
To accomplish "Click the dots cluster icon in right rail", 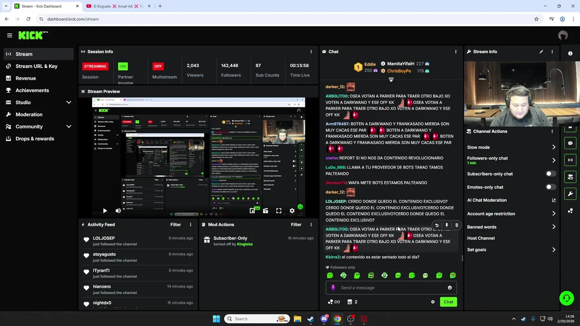I will tap(570, 211).
